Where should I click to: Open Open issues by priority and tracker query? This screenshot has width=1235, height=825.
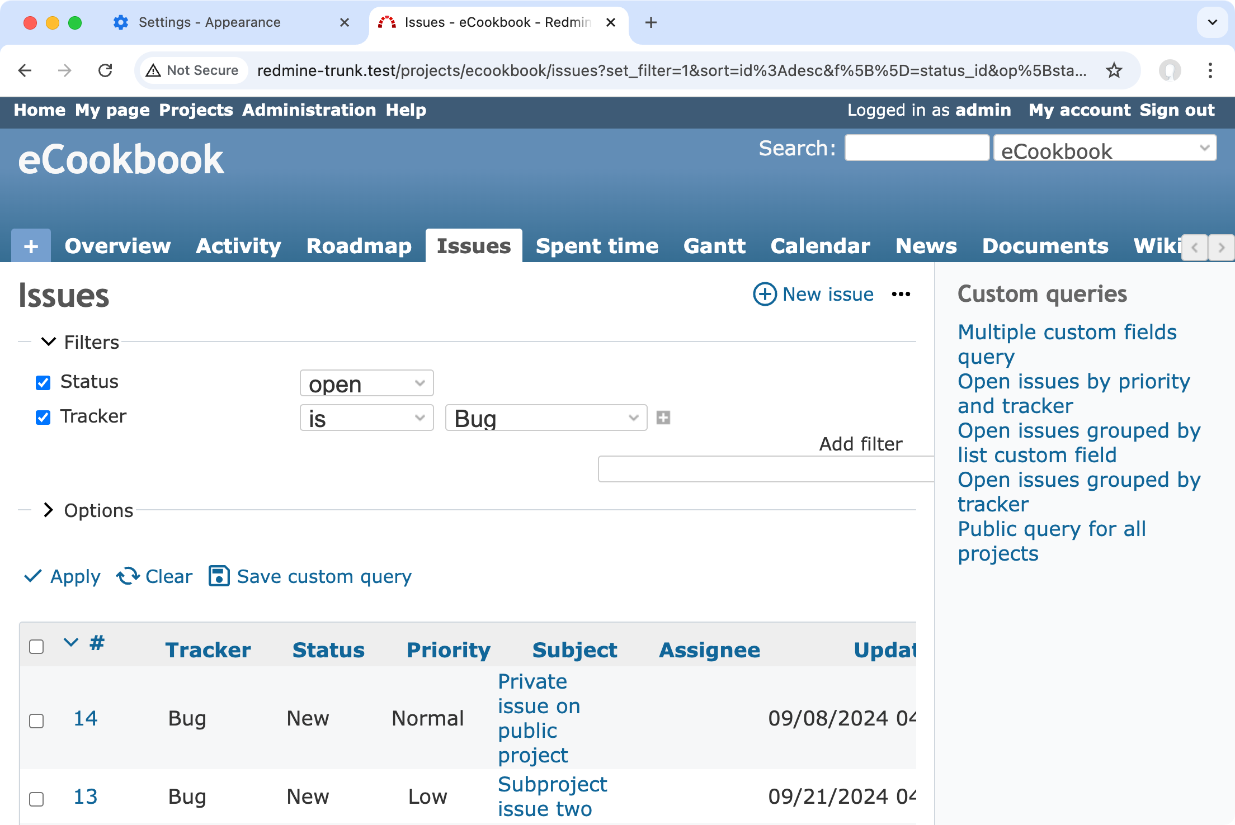[1074, 393]
